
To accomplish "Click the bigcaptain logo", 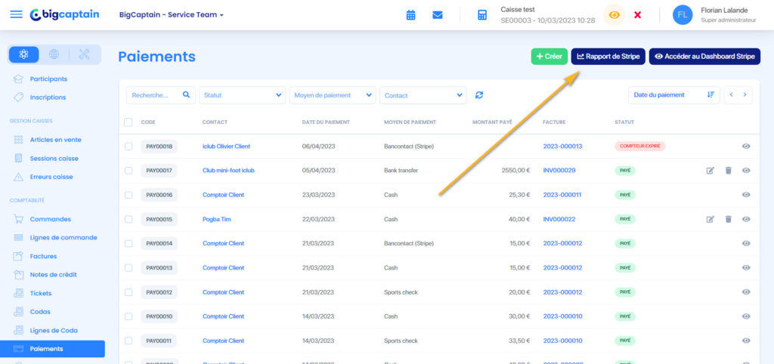I will point(64,14).
